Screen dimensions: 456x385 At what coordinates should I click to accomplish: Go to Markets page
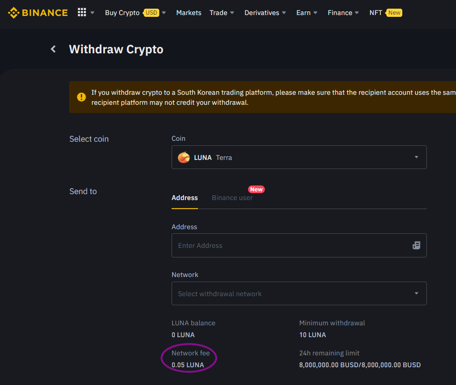pos(189,13)
